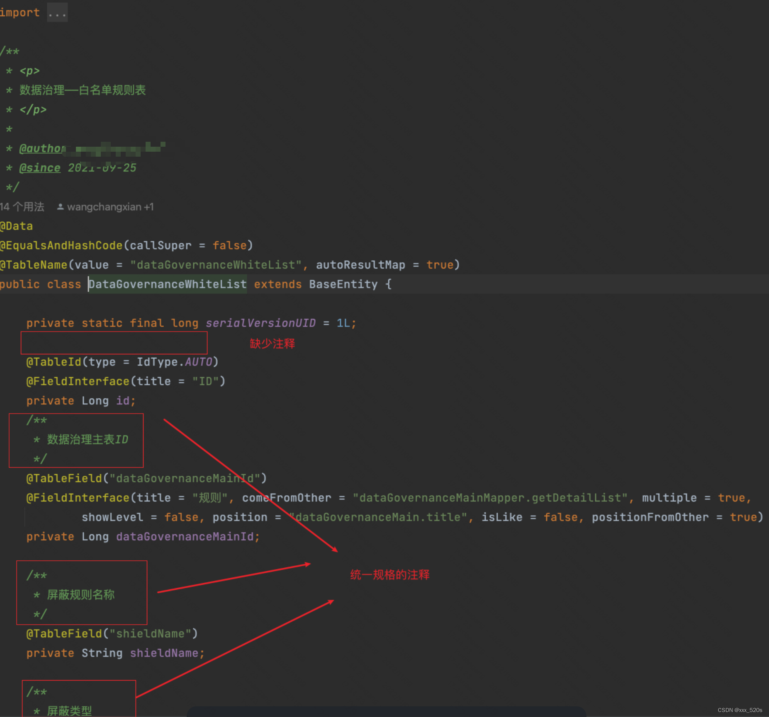Click 'isLike = false' attribute
The height and width of the screenshot is (717, 769).
point(529,517)
